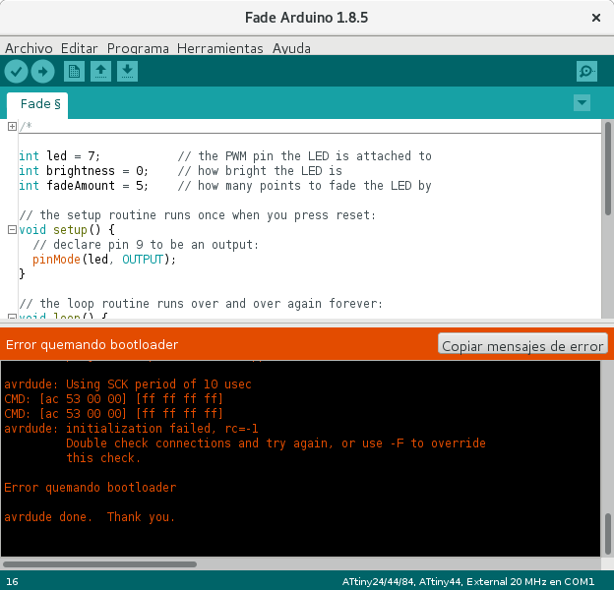Select the Fade sketch tab
Image resolution: width=614 pixels, height=590 pixels.
click(x=37, y=105)
